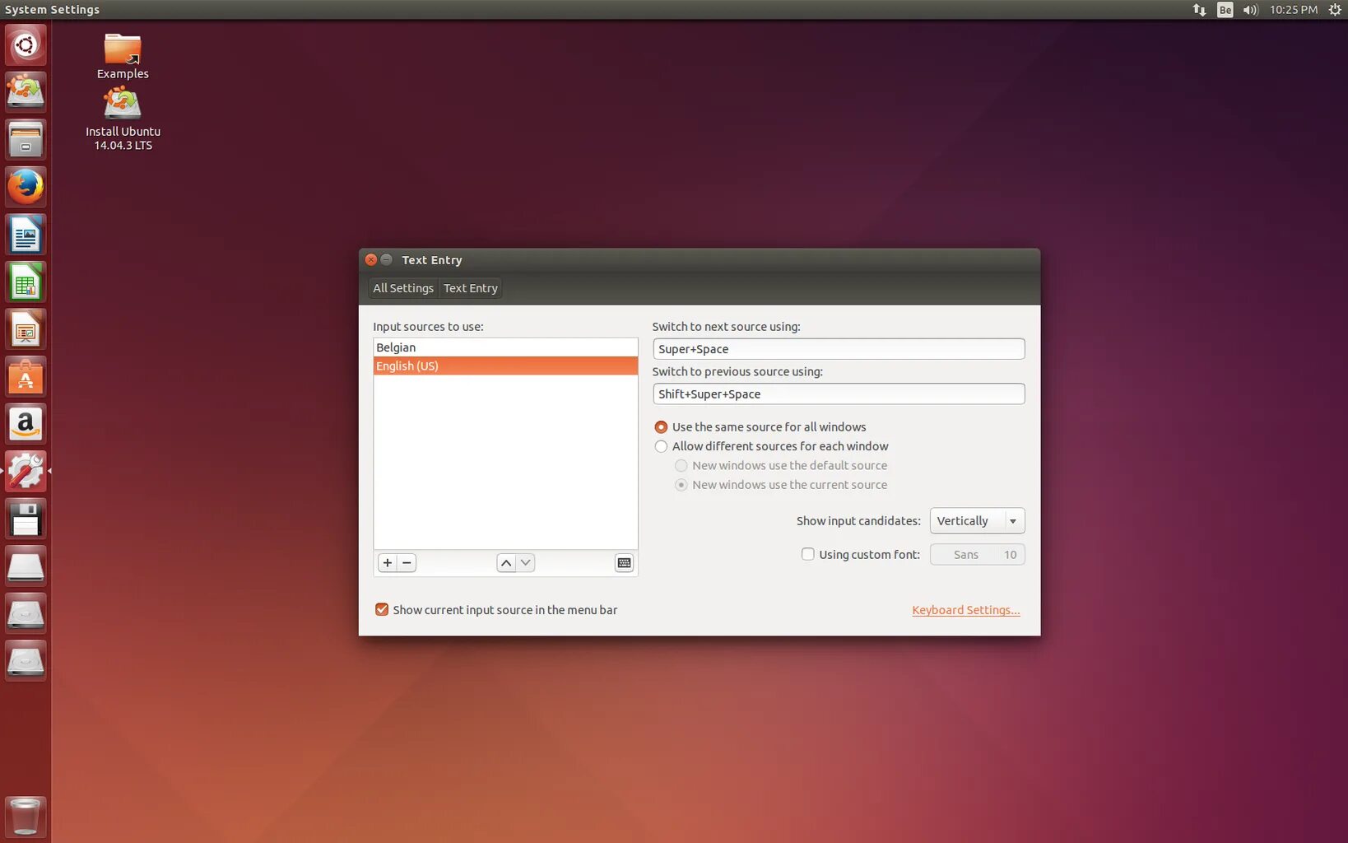Open the Files manager in launcher
This screenshot has height=843, width=1348.
click(x=26, y=139)
